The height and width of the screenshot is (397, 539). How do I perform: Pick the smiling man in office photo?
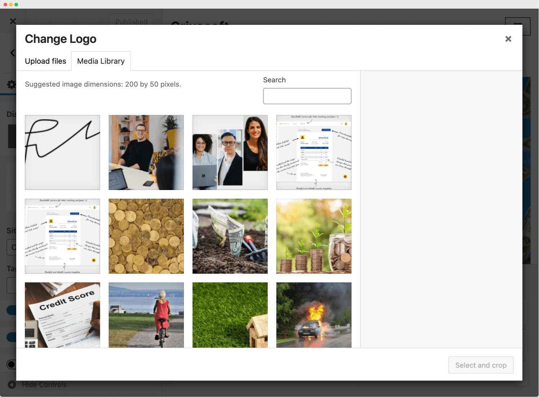tap(146, 153)
